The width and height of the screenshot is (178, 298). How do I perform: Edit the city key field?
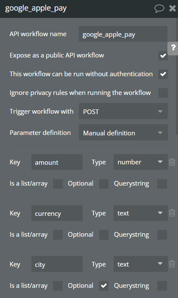click(57, 264)
